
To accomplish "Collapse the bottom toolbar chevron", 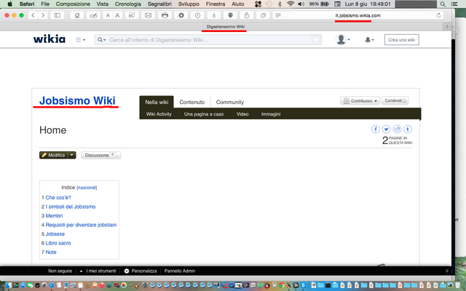I will pyautogui.click(x=446, y=271).
